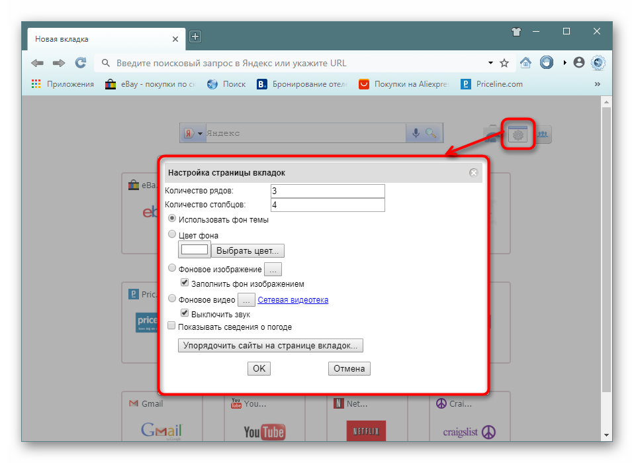The image size is (634, 463).
Task: Open Yandex search engine selector dropdown
Action: pos(193,133)
